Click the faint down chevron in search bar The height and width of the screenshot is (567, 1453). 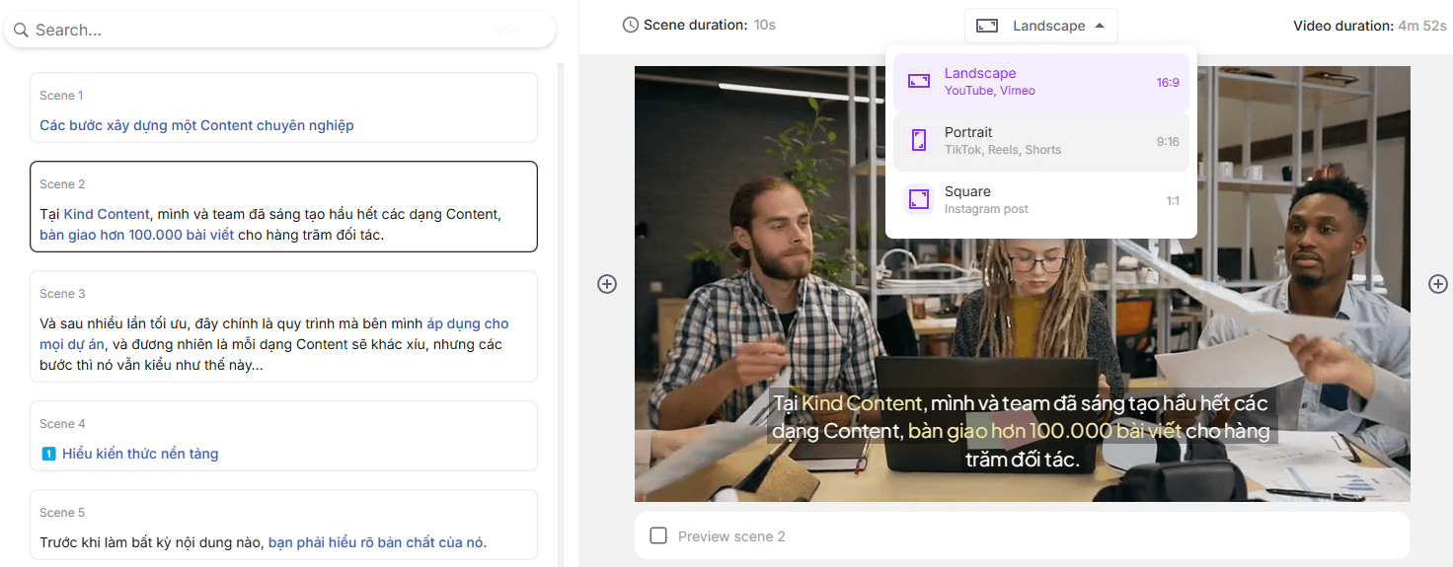coord(498,31)
